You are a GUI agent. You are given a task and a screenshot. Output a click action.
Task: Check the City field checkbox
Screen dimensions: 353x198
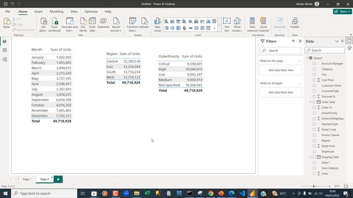314,75
